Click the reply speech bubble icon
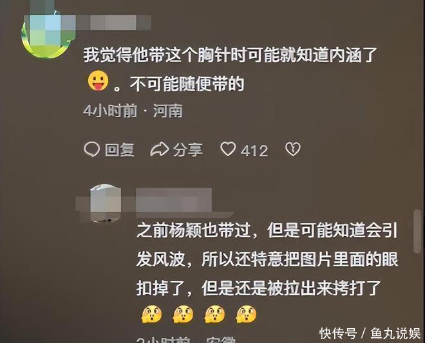 tap(92, 149)
